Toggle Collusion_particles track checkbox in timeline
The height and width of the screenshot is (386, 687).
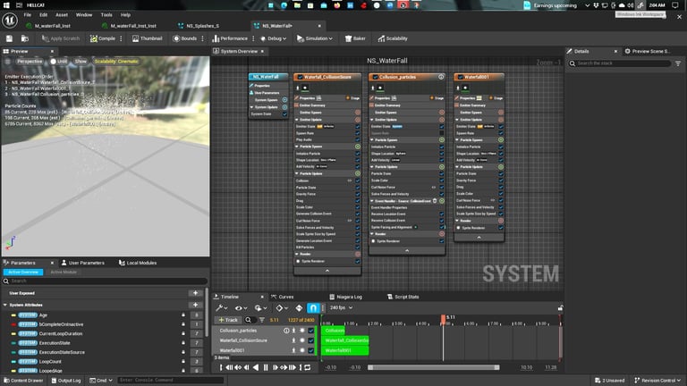pyautogui.click(x=311, y=331)
